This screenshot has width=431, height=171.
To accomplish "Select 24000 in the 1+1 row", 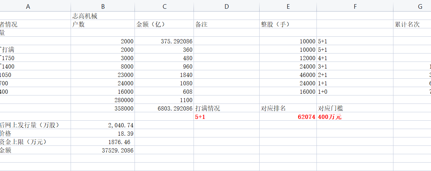I will click(288, 83).
